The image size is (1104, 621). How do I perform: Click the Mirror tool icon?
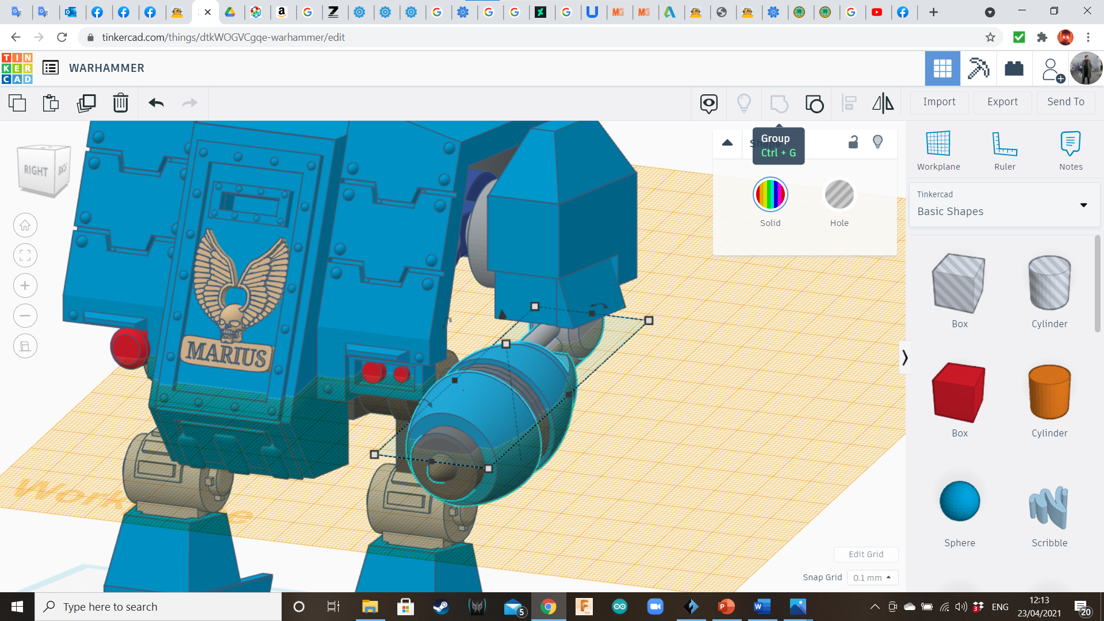coord(883,103)
